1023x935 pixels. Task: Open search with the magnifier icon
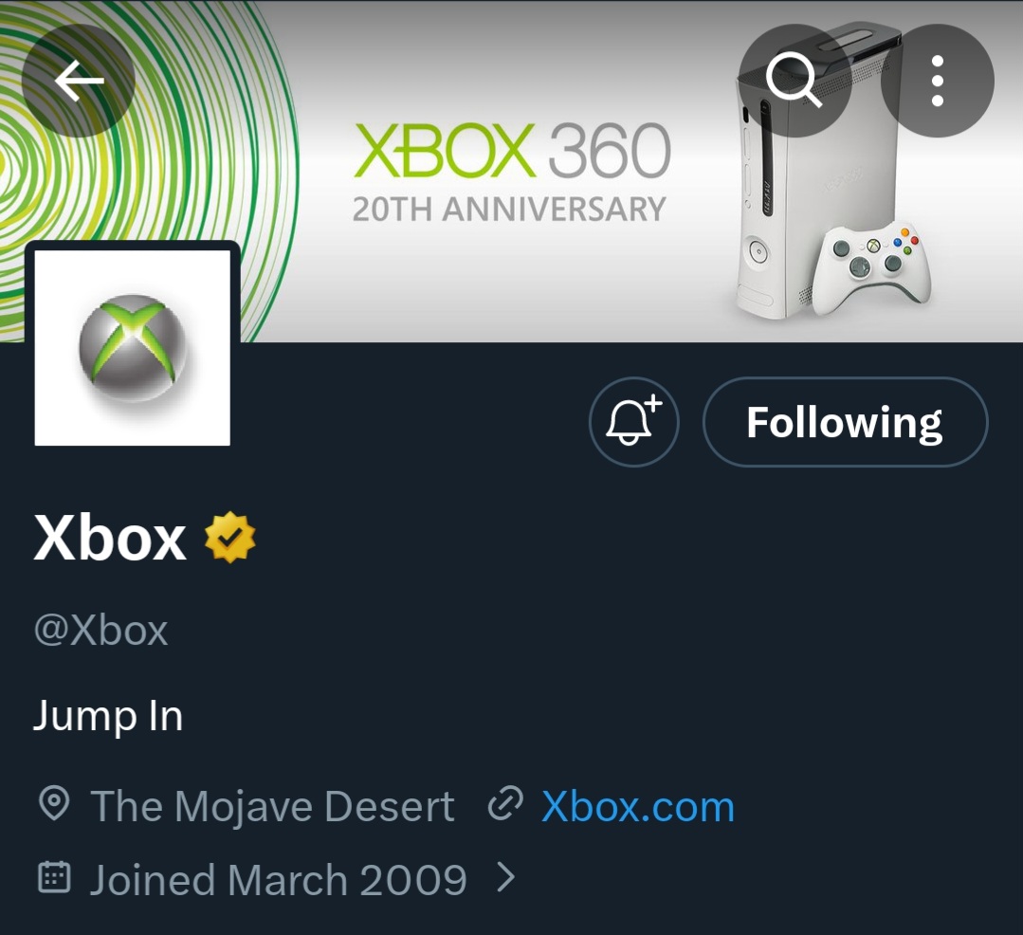click(795, 82)
